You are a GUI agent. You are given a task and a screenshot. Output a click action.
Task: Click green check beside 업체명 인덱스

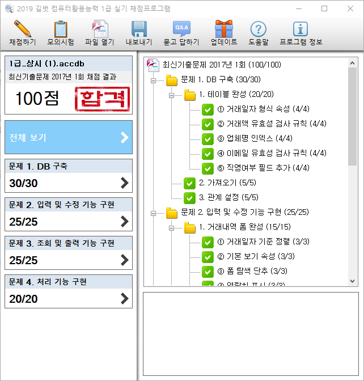(208, 139)
